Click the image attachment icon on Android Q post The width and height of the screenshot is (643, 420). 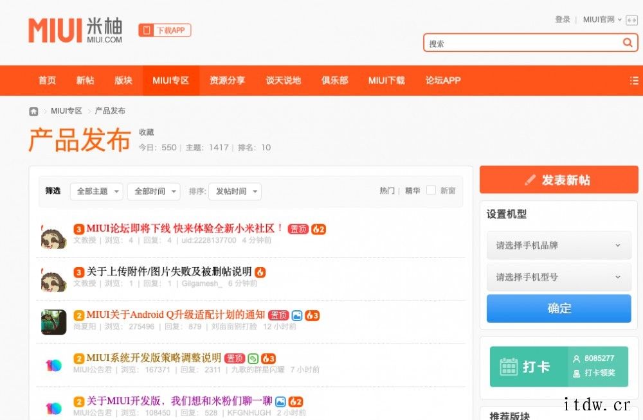pos(296,315)
